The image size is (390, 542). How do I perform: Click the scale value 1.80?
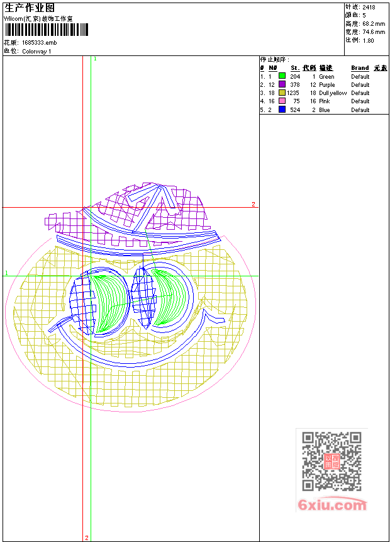pyautogui.click(x=368, y=40)
